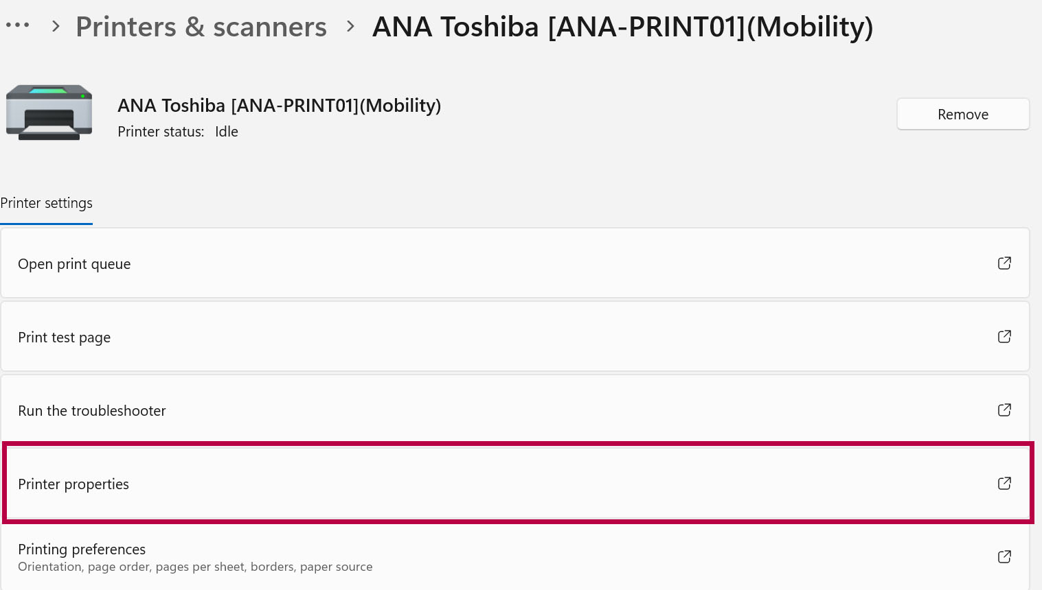Click external link icon on Print test page
Screen dimensions: 1042x590
[x=1004, y=337]
